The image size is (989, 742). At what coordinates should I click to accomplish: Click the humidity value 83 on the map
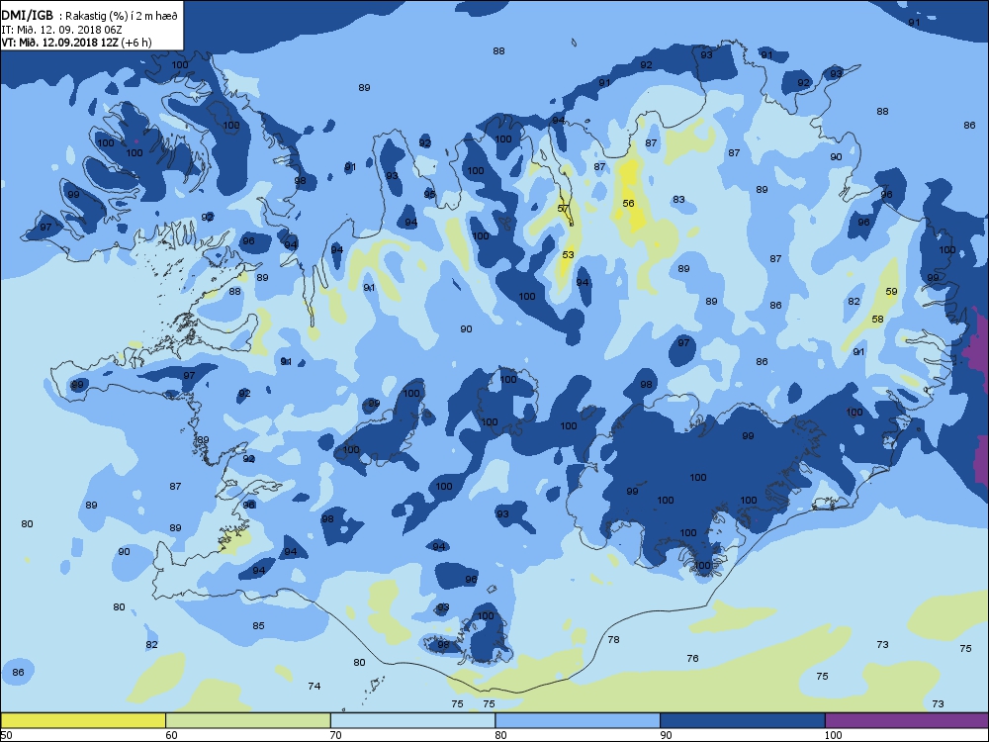click(678, 199)
